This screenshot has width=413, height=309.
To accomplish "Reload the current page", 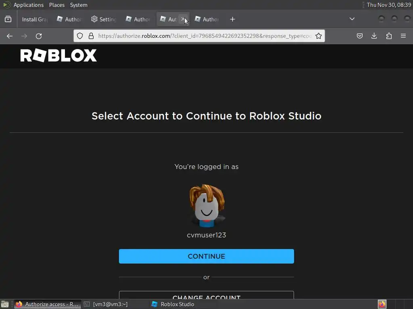I will (x=39, y=36).
